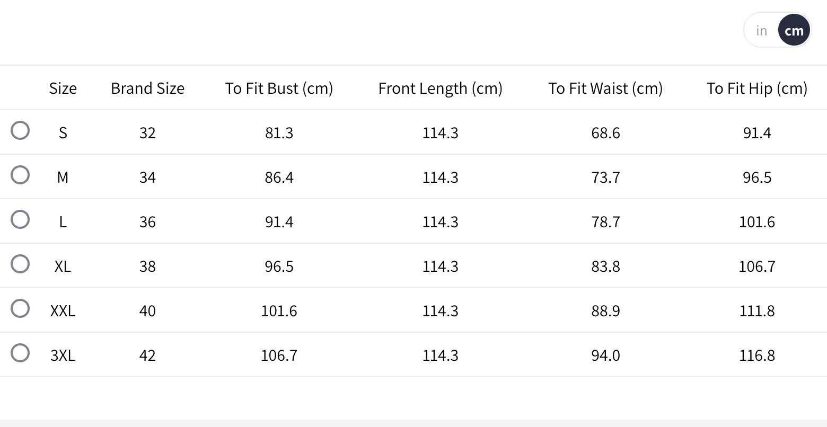Image resolution: width=827 pixels, height=427 pixels.
Task: Select the size S radio button
Action: [20, 130]
